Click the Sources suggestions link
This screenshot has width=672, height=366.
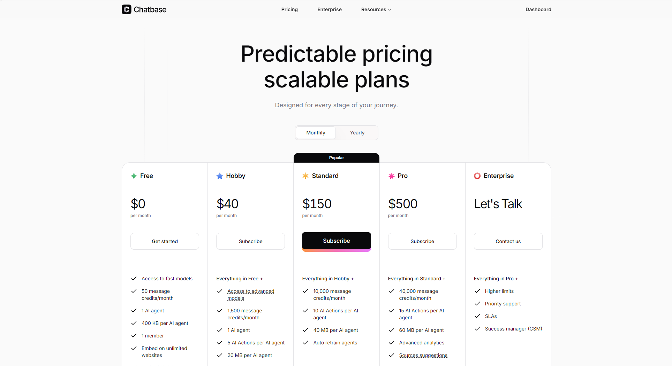(423, 355)
